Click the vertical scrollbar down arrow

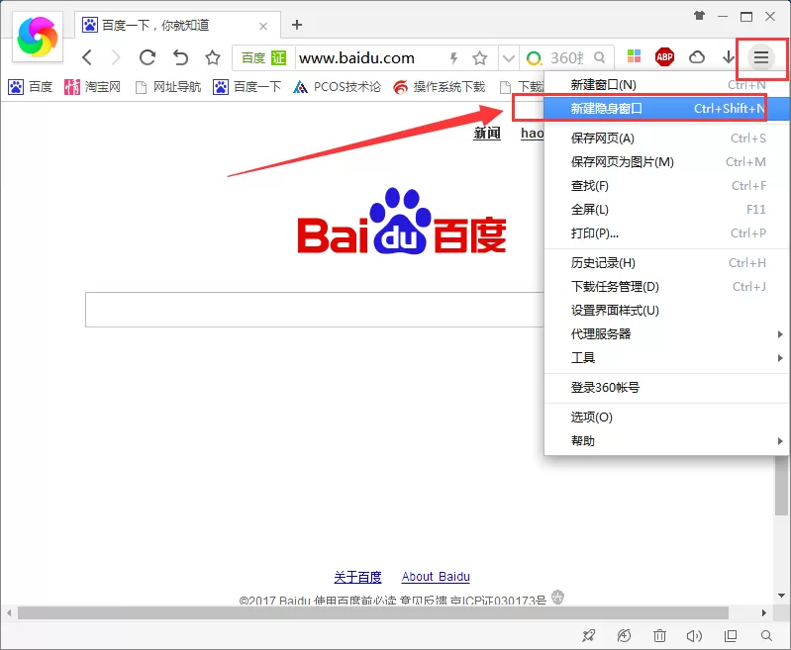[x=781, y=596]
